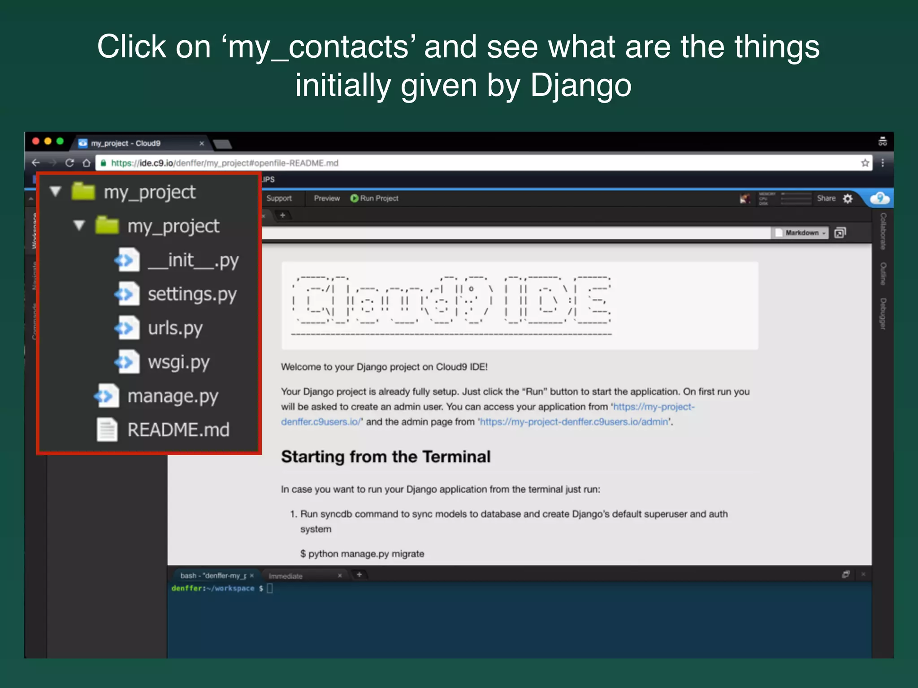Open preferences via the gear icon
918x688 pixels.
tap(848, 198)
